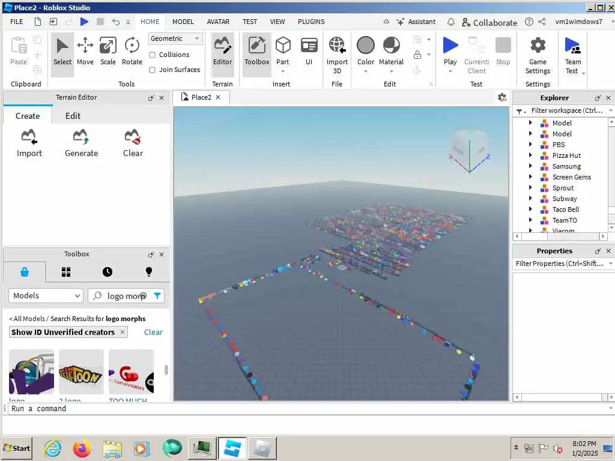This screenshot has width=615, height=461.
Task: Switch to terrain Edit tab
Action: [x=73, y=116]
